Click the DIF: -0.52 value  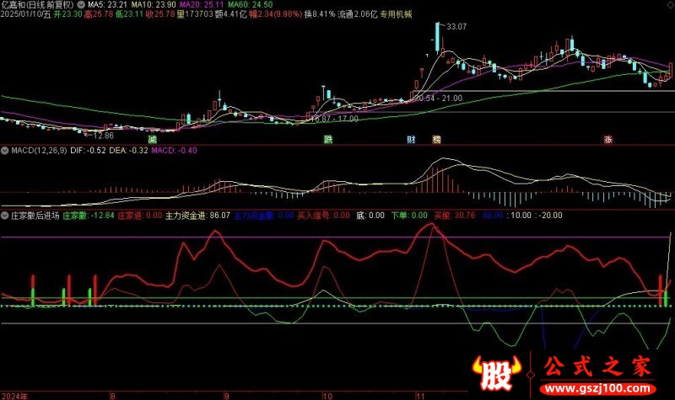(x=88, y=151)
